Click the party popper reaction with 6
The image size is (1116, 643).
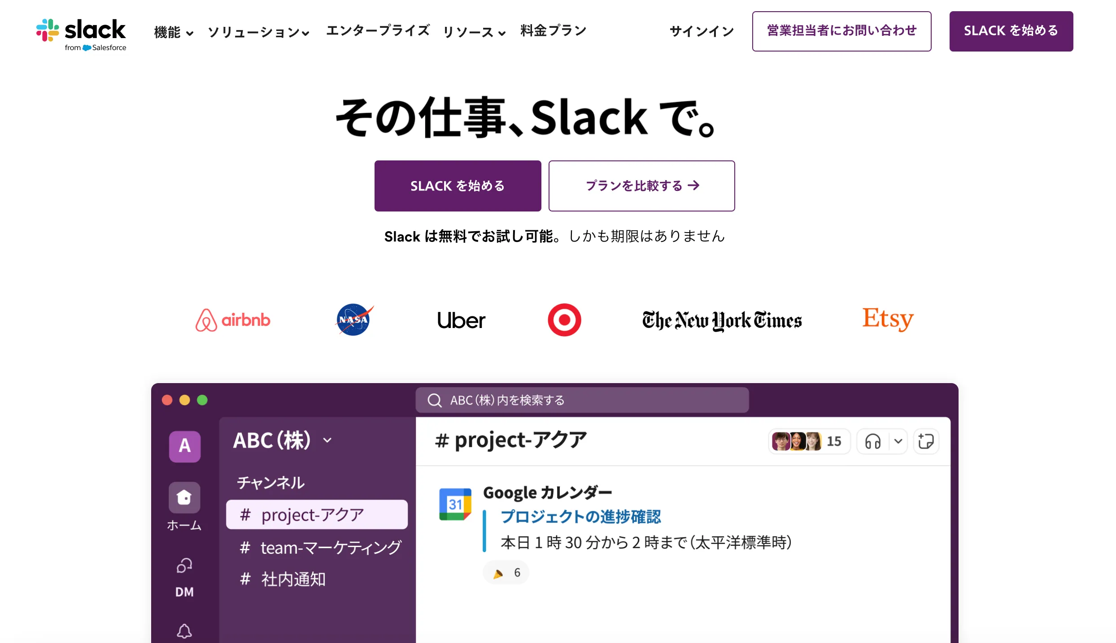[x=506, y=572]
